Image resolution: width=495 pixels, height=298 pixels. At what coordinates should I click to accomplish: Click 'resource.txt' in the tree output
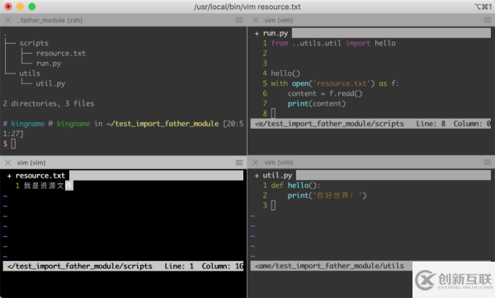click(60, 53)
